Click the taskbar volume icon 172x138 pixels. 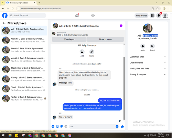pyautogui.click(x=155, y=135)
